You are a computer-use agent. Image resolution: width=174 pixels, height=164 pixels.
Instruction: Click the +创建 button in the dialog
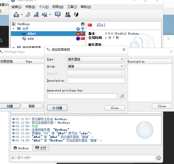(x=57, y=108)
